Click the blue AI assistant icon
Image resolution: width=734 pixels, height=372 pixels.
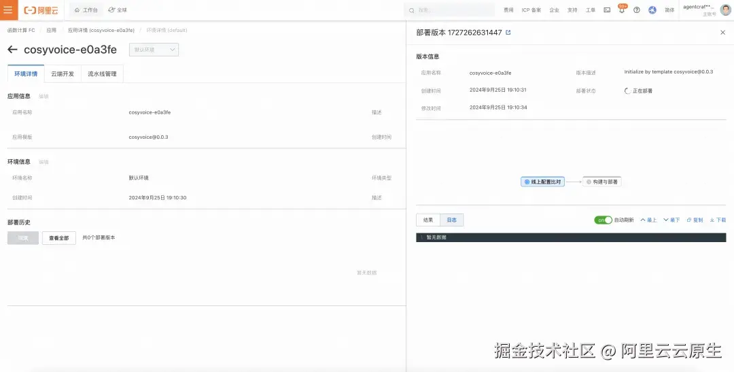tap(652, 10)
